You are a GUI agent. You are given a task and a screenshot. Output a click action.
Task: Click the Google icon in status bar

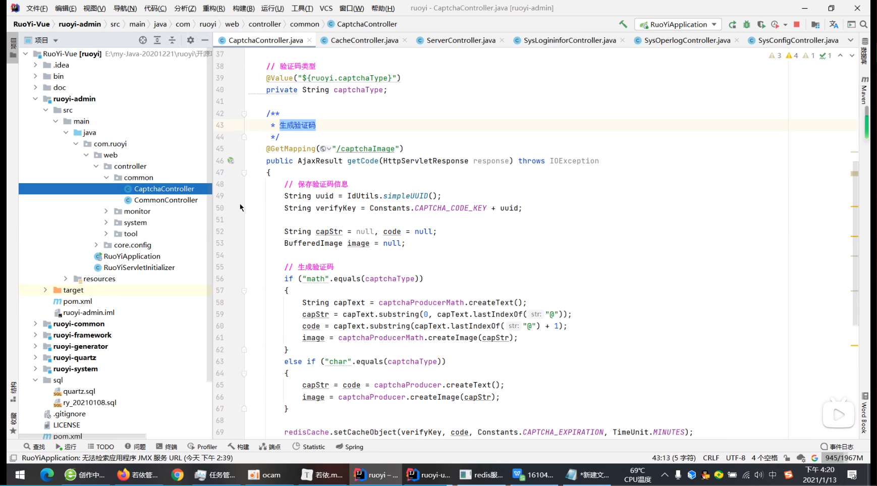(814, 458)
